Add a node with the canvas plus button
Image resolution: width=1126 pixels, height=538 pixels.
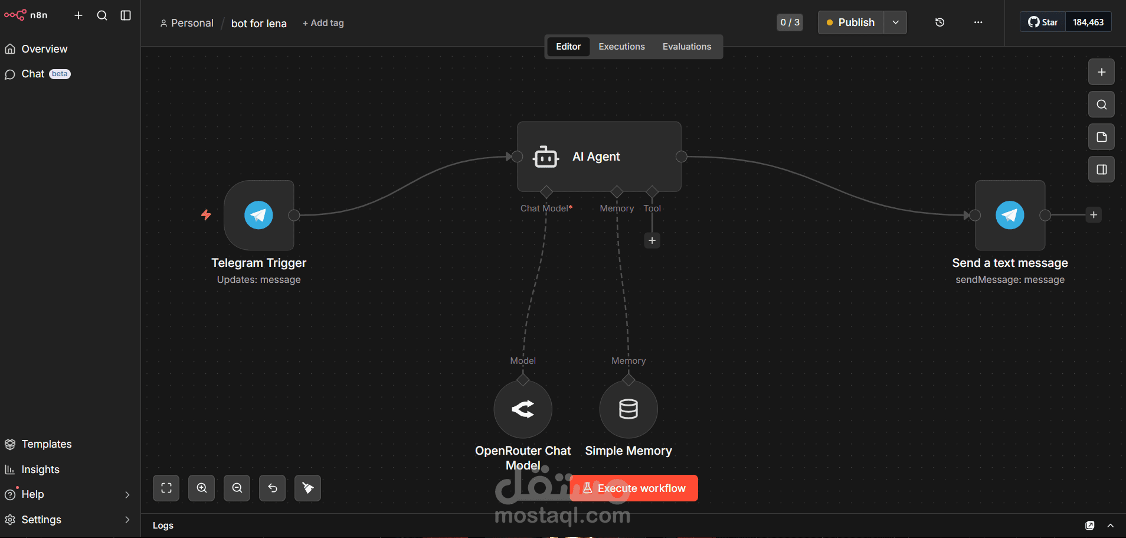1101,72
